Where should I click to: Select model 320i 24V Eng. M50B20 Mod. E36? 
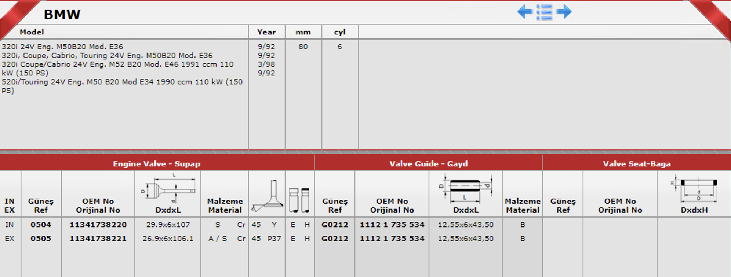62,47
